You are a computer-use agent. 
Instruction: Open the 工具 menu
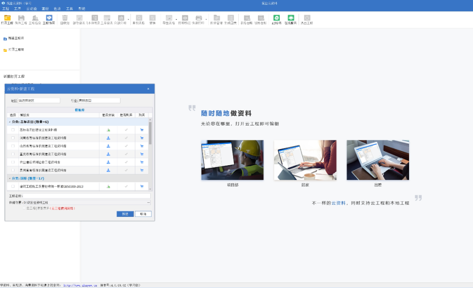click(70, 9)
